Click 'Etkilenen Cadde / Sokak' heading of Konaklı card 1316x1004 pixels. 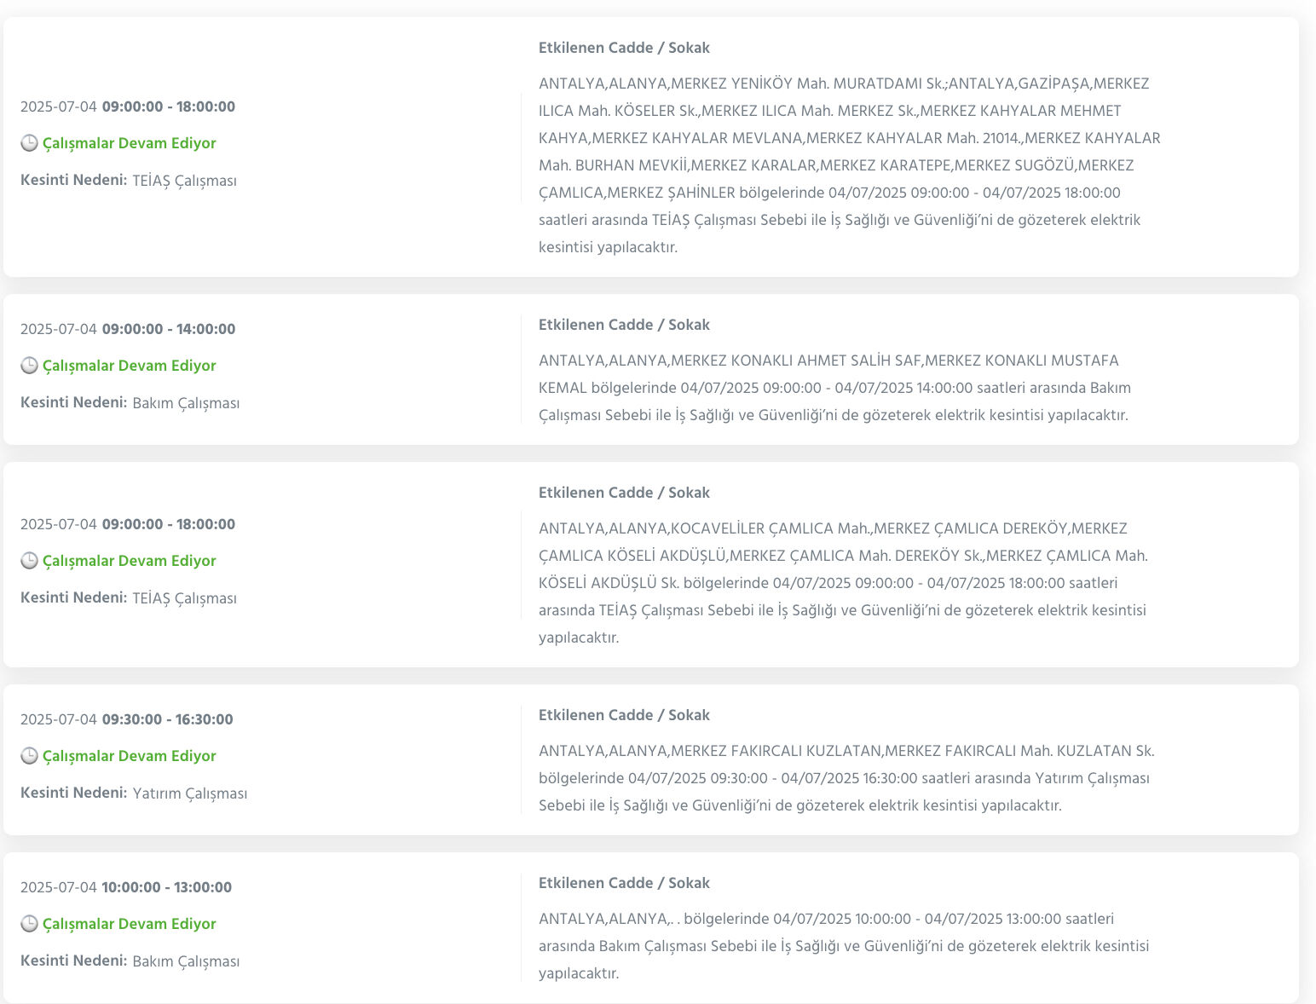pos(624,325)
